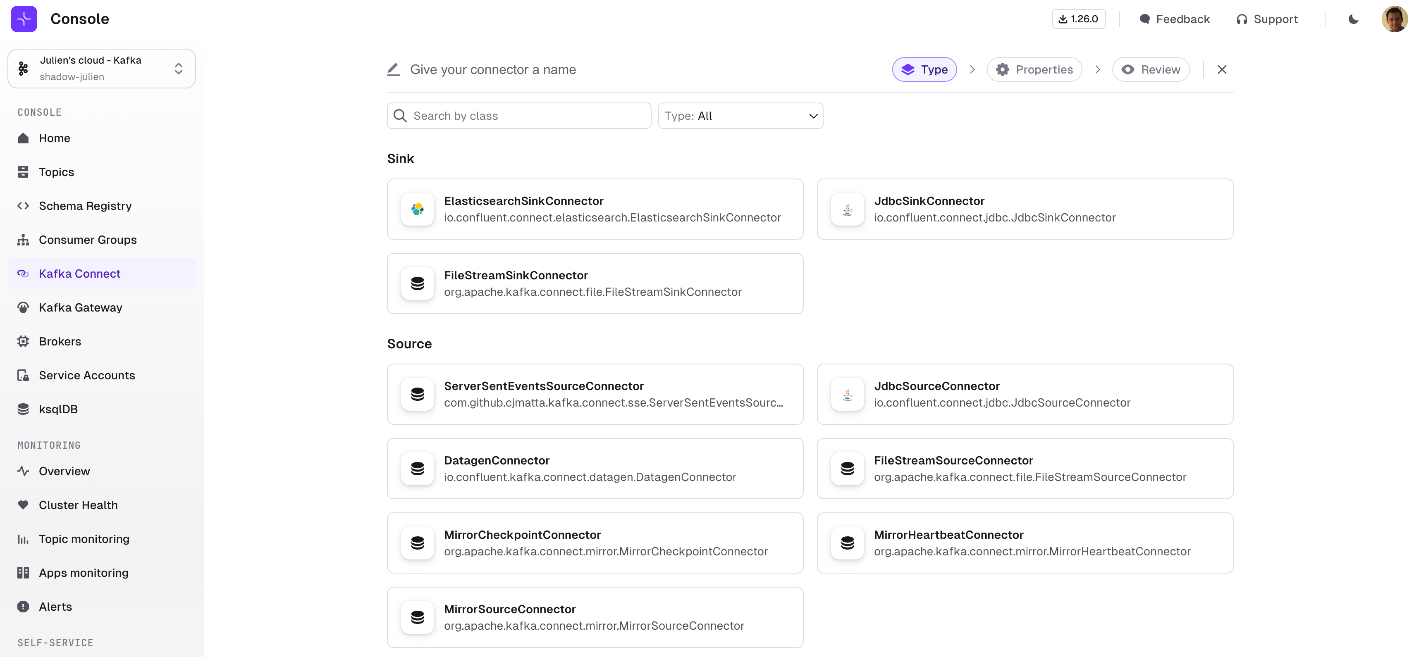Click the Kafka cluster logo icon
This screenshot has width=1414, height=657.
[x=23, y=69]
